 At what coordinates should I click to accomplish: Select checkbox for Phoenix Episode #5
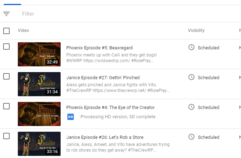click(x=6, y=47)
